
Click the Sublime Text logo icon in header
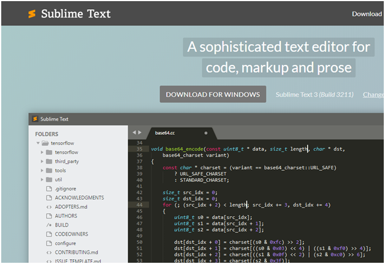click(x=32, y=13)
